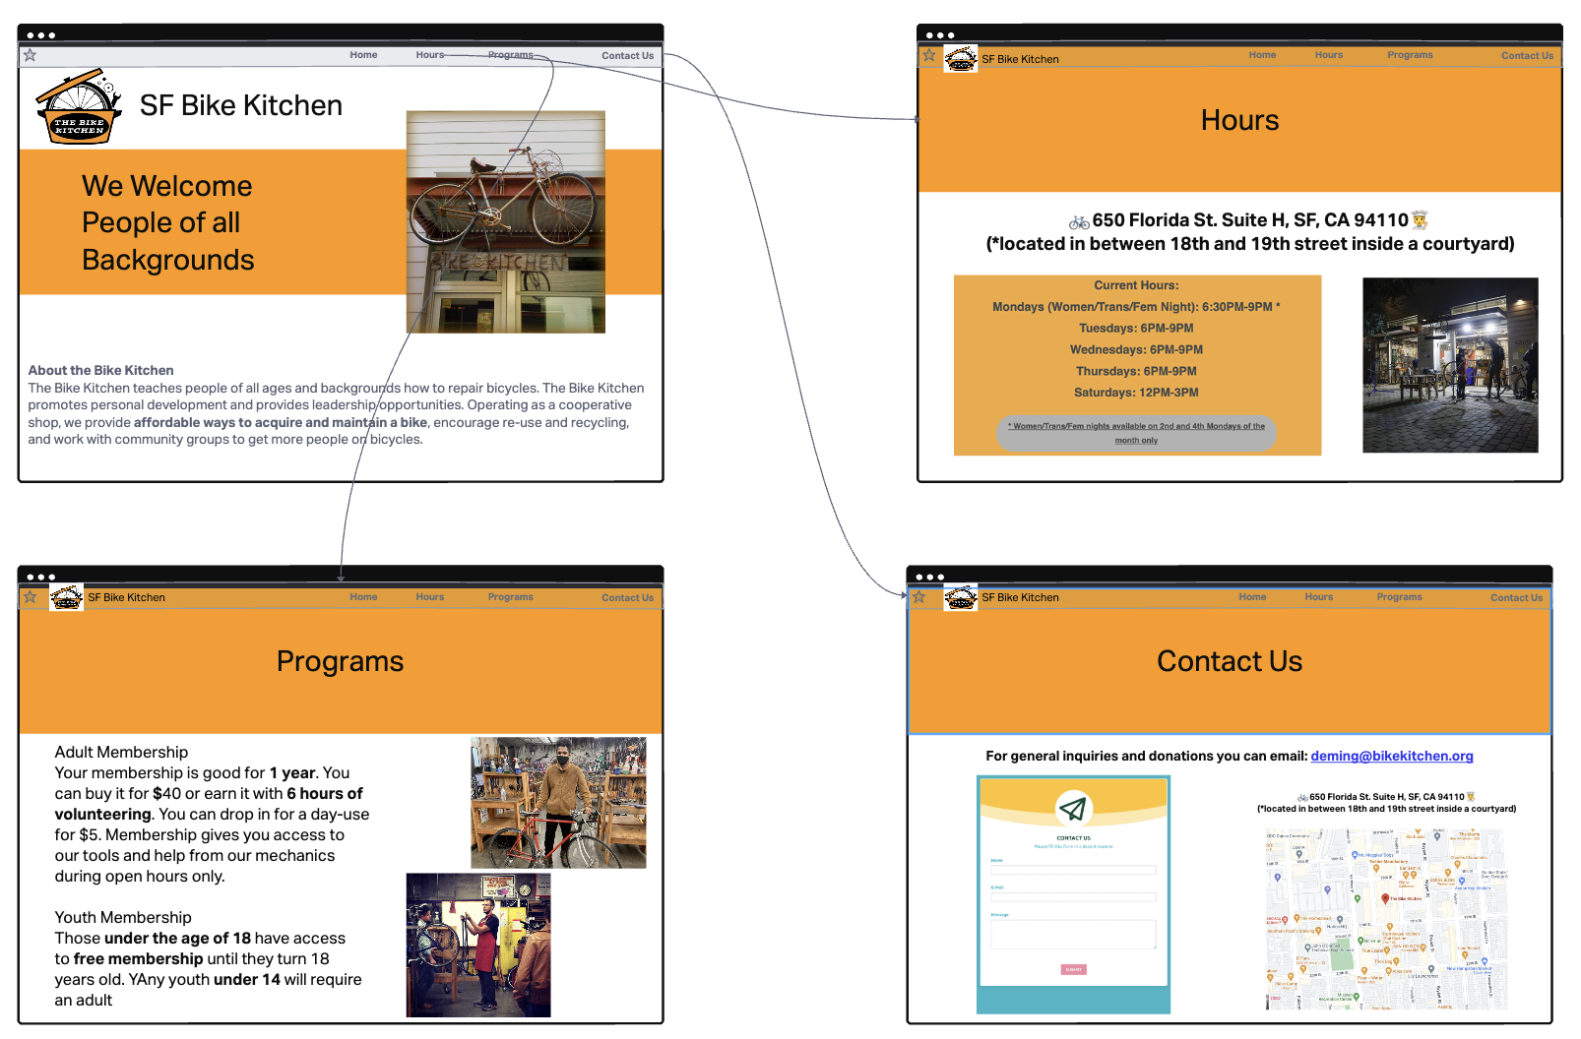Choose Contact Us in the Contact Us page navigation
1581x1039 pixels.
[x=1516, y=597]
